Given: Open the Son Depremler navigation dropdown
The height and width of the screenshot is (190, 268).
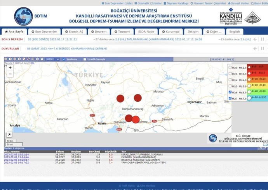Looking at the screenshot, I should click(44, 32).
